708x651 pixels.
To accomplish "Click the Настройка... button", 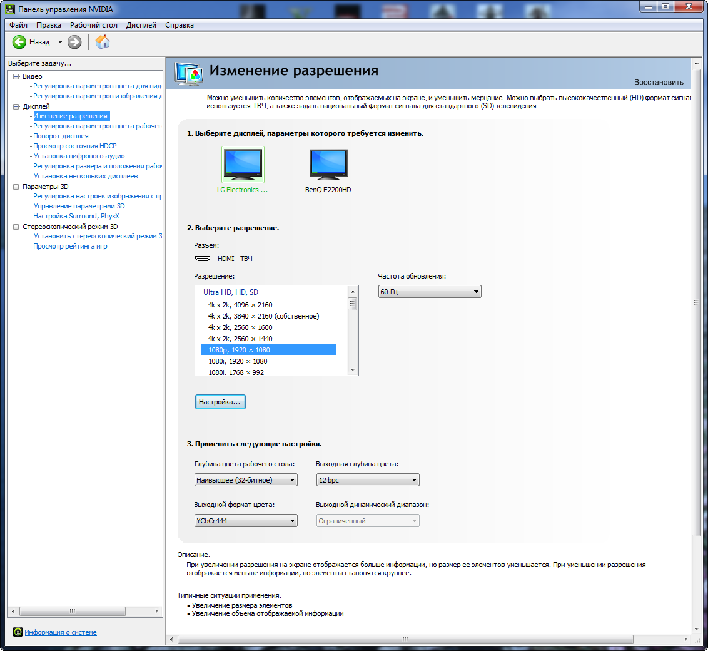I will click(x=220, y=402).
